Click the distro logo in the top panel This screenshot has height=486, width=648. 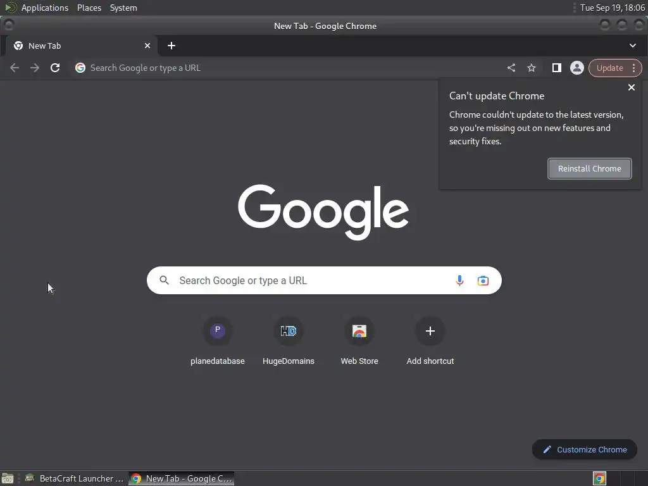(10, 8)
